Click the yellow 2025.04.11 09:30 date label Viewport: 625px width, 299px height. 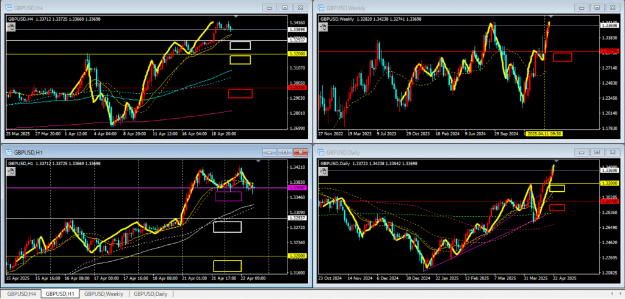click(544, 135)
